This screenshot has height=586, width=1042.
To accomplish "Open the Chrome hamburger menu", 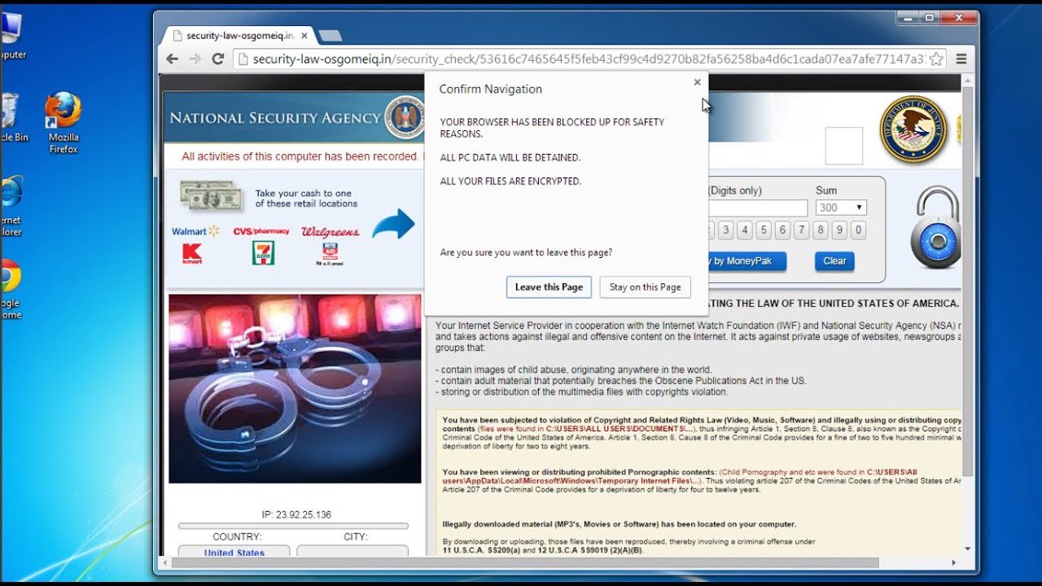I will coord(961,59).
